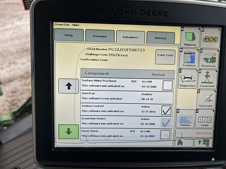Click the Enter Code button
226x169 pixels.
(165, 57)
